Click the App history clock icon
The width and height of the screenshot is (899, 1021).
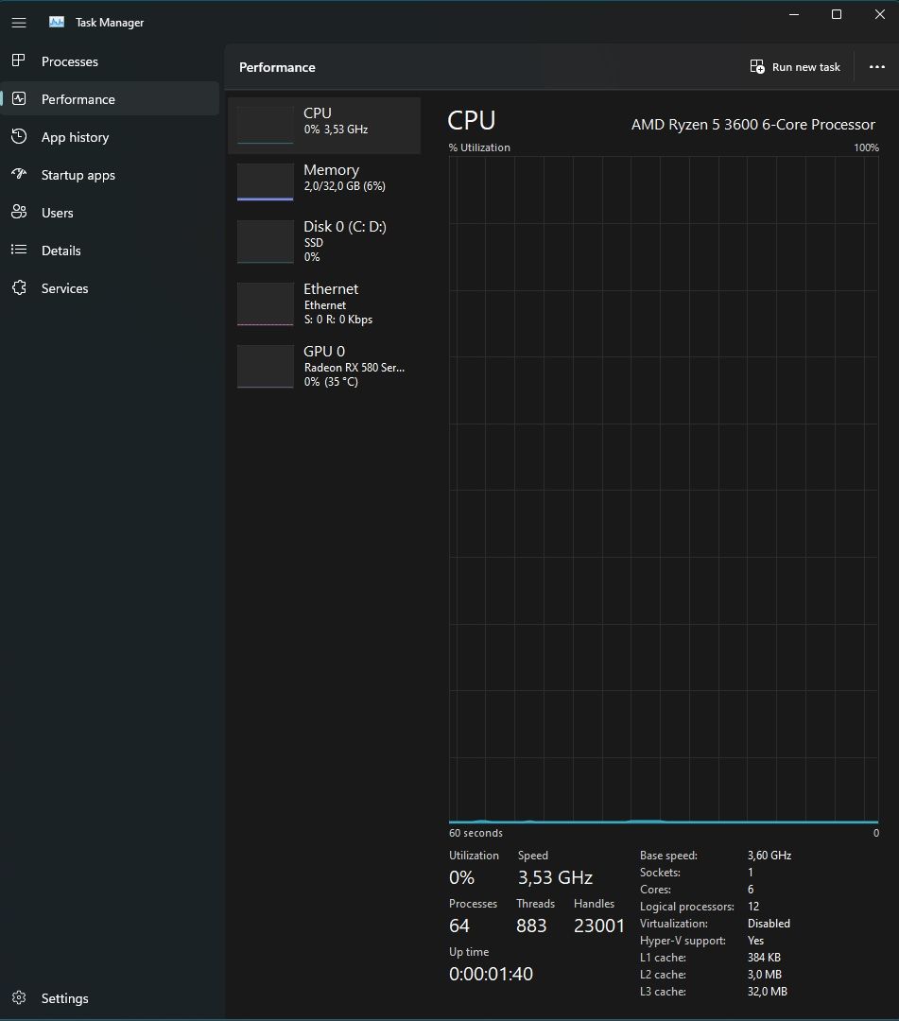[19, 136]
